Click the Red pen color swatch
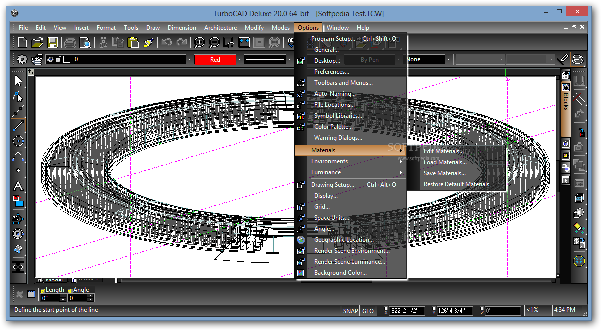The height and width of the screenshot is (331, 602). point(215,60)
